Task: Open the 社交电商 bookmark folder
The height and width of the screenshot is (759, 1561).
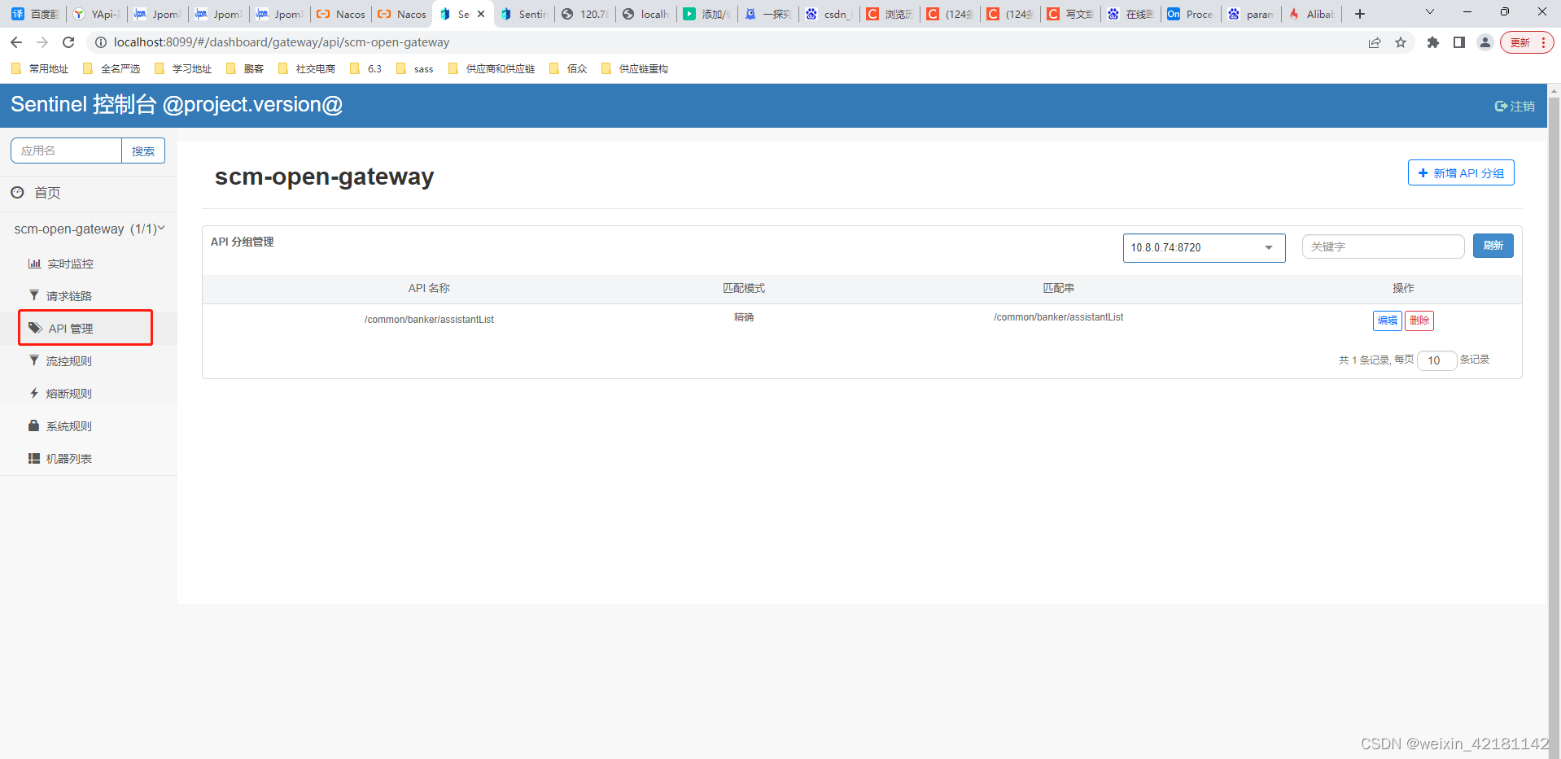Action: coord(307,69)
